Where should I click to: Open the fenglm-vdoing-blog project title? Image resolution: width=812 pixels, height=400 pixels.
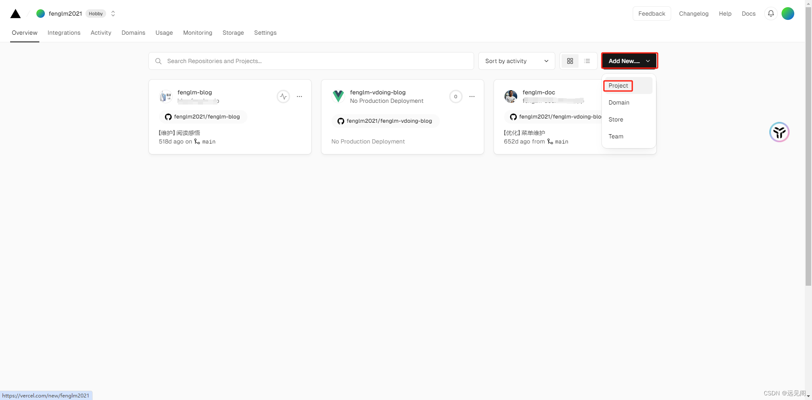tap(378, 92)
